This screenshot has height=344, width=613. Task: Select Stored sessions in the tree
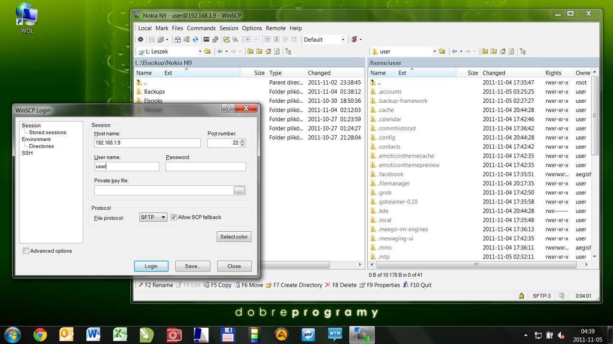[47, 132]
